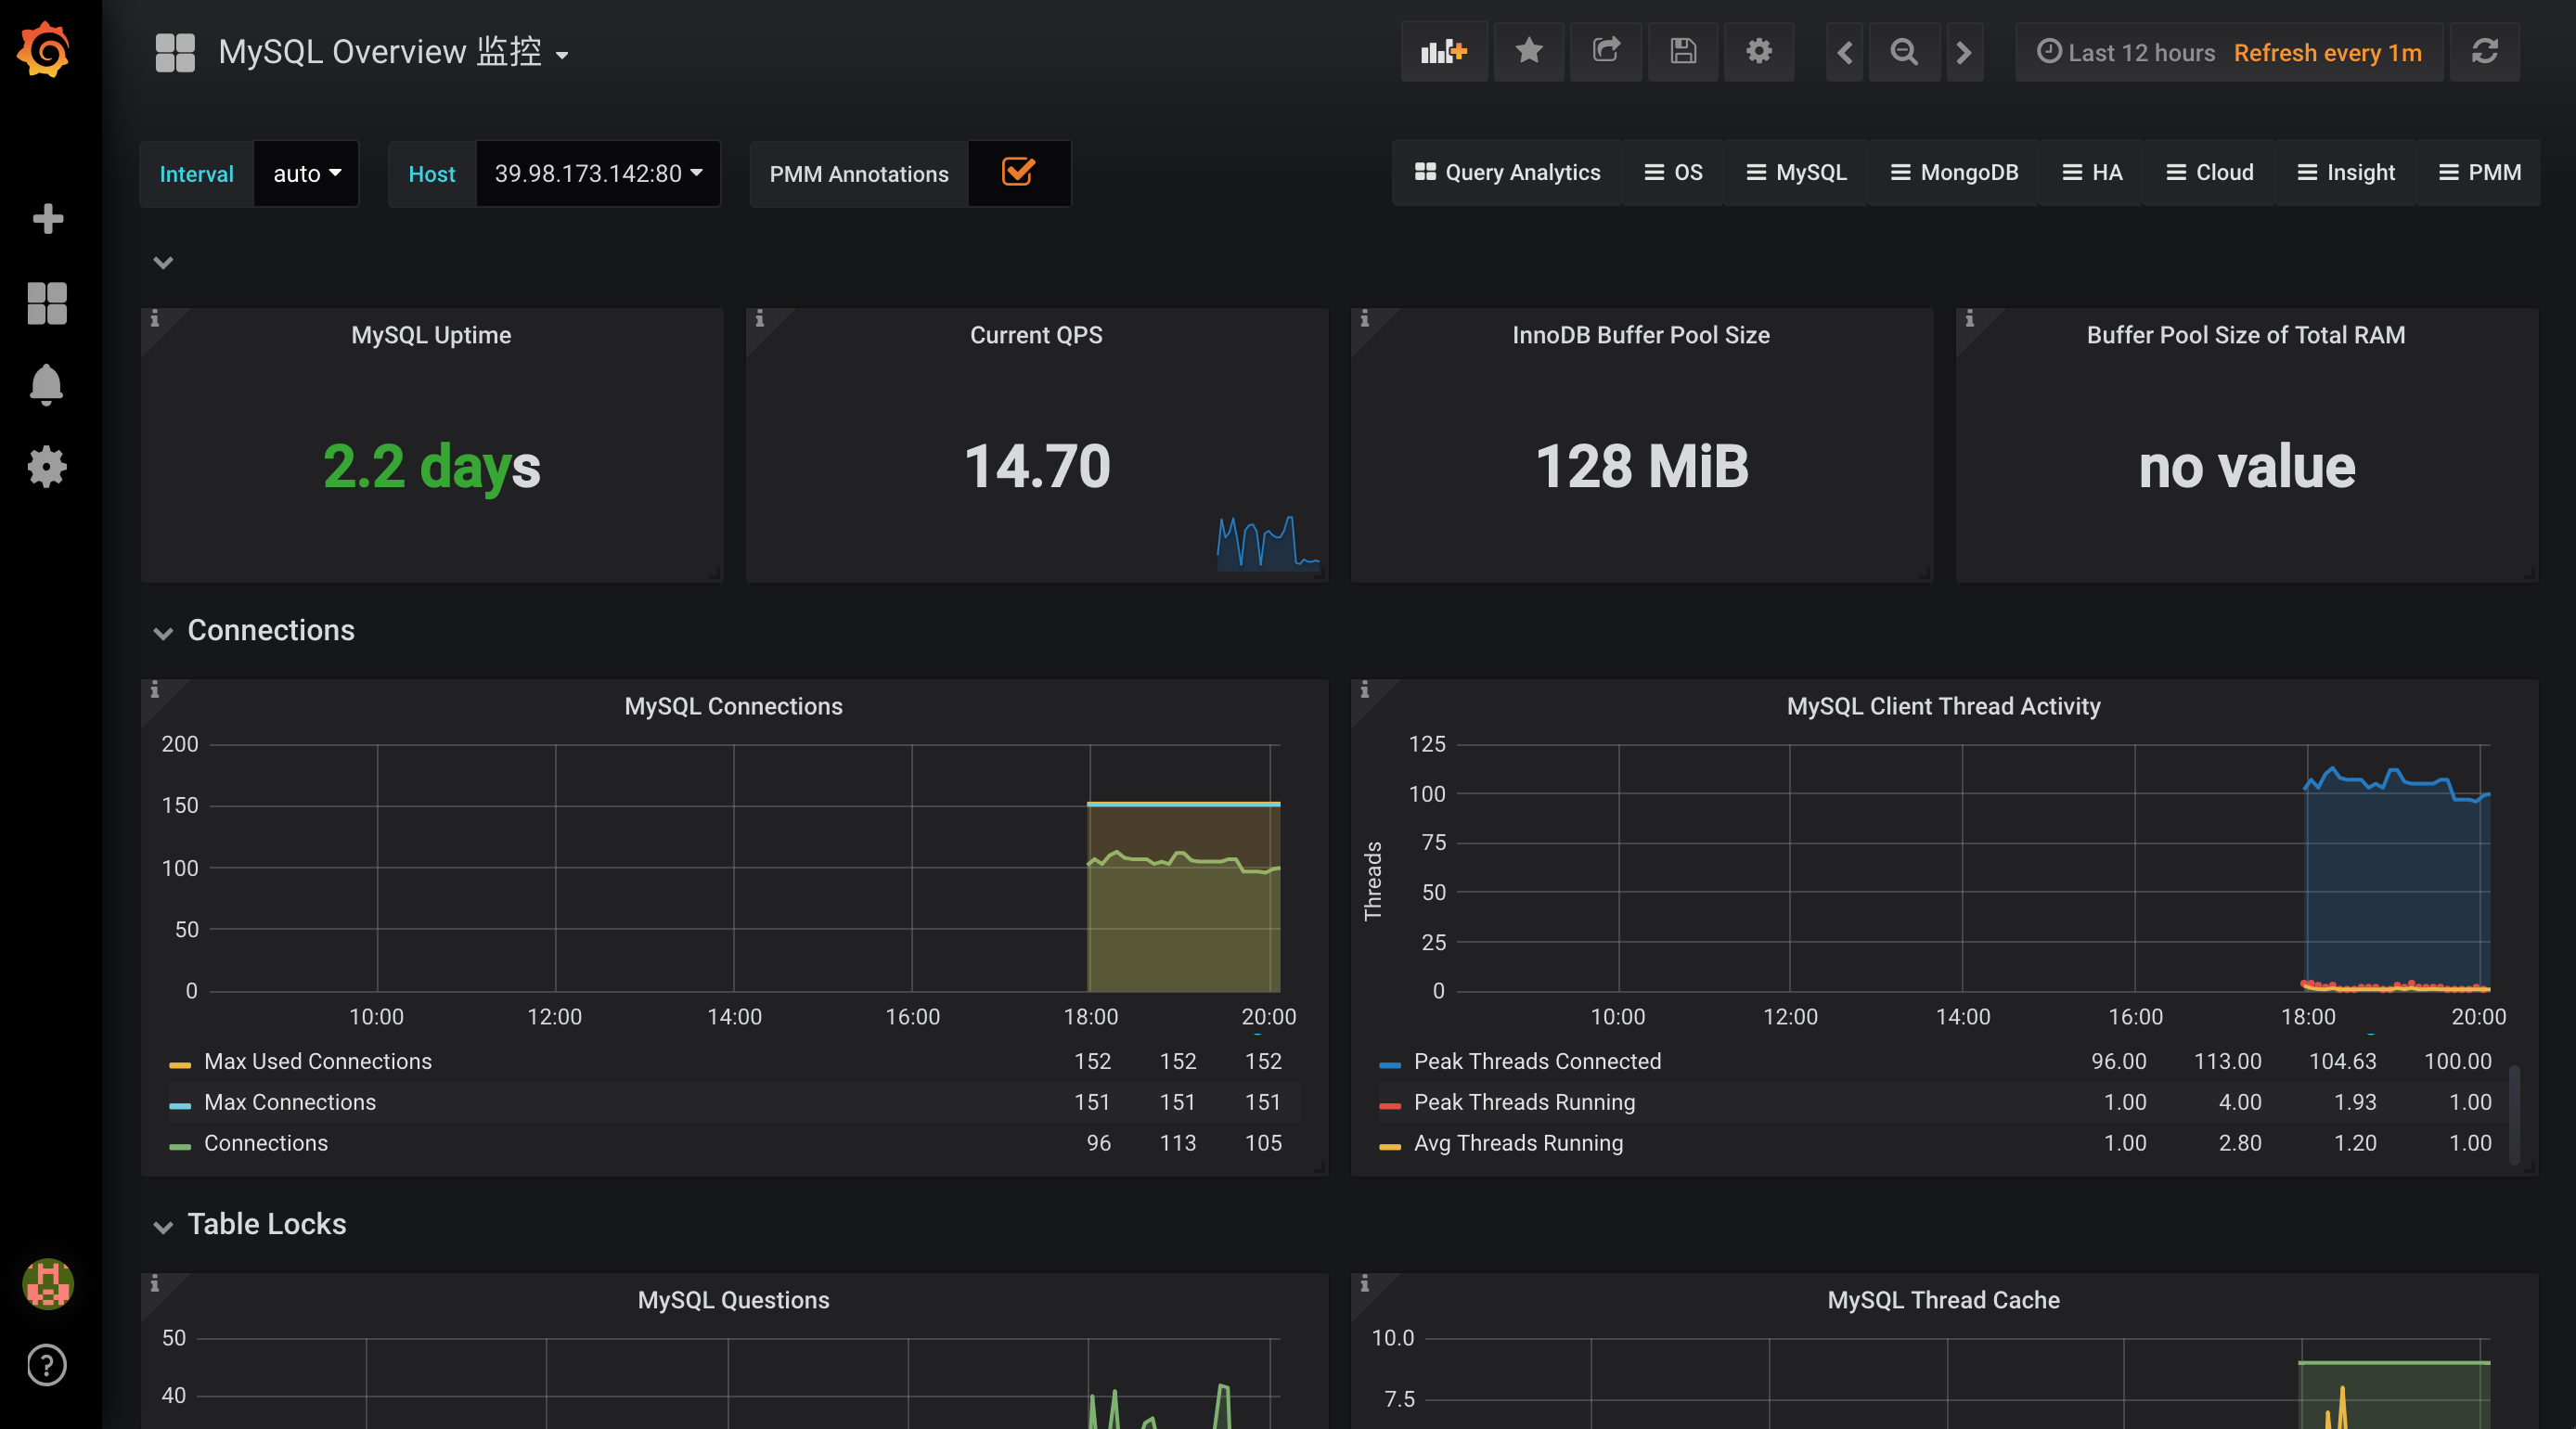Toggle Peak Threads Running legend series
The image size is (2576, 1429).
[1523, 1102]
